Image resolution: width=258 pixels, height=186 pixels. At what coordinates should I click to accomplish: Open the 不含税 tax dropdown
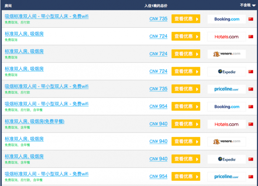pos(248,5)
